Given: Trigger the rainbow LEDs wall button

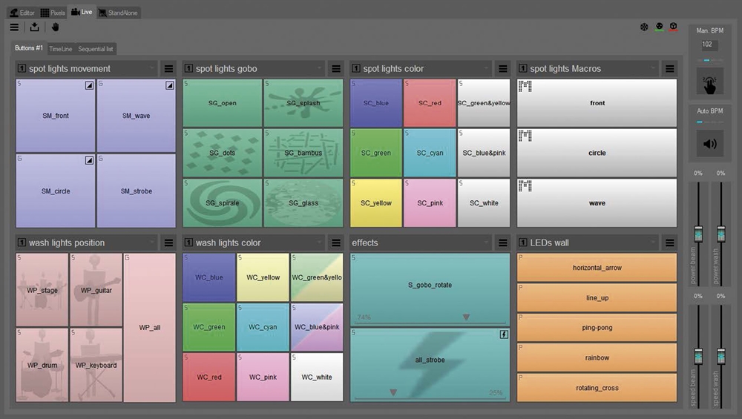Looking at the screenshot, I should [597, 357].
